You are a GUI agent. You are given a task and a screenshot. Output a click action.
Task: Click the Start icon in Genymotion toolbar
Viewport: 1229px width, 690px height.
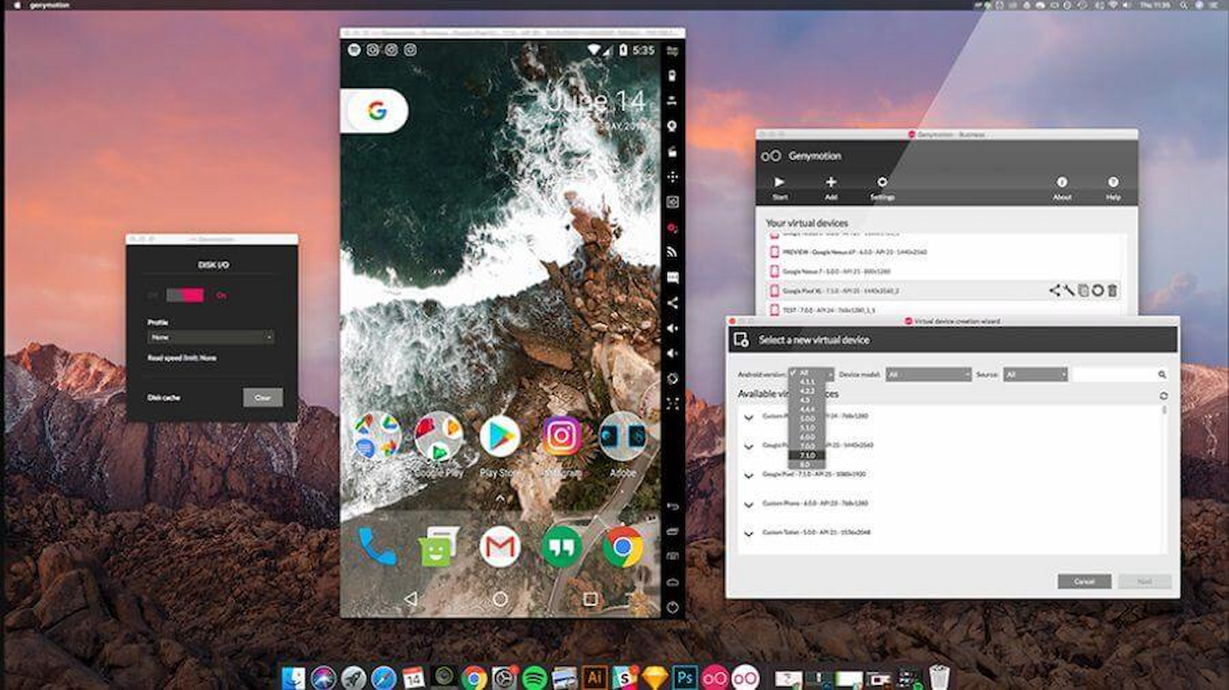click(x=779, y=182)
